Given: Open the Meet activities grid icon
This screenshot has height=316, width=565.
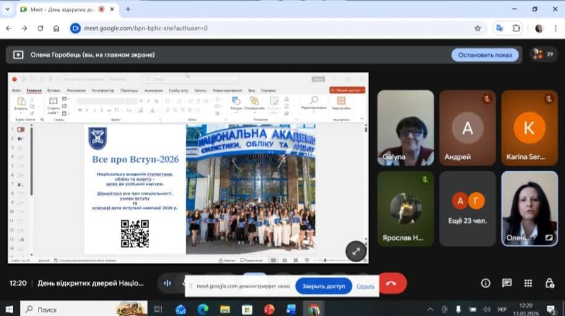Looking at the screenshot, I should [x=528, y=283].
